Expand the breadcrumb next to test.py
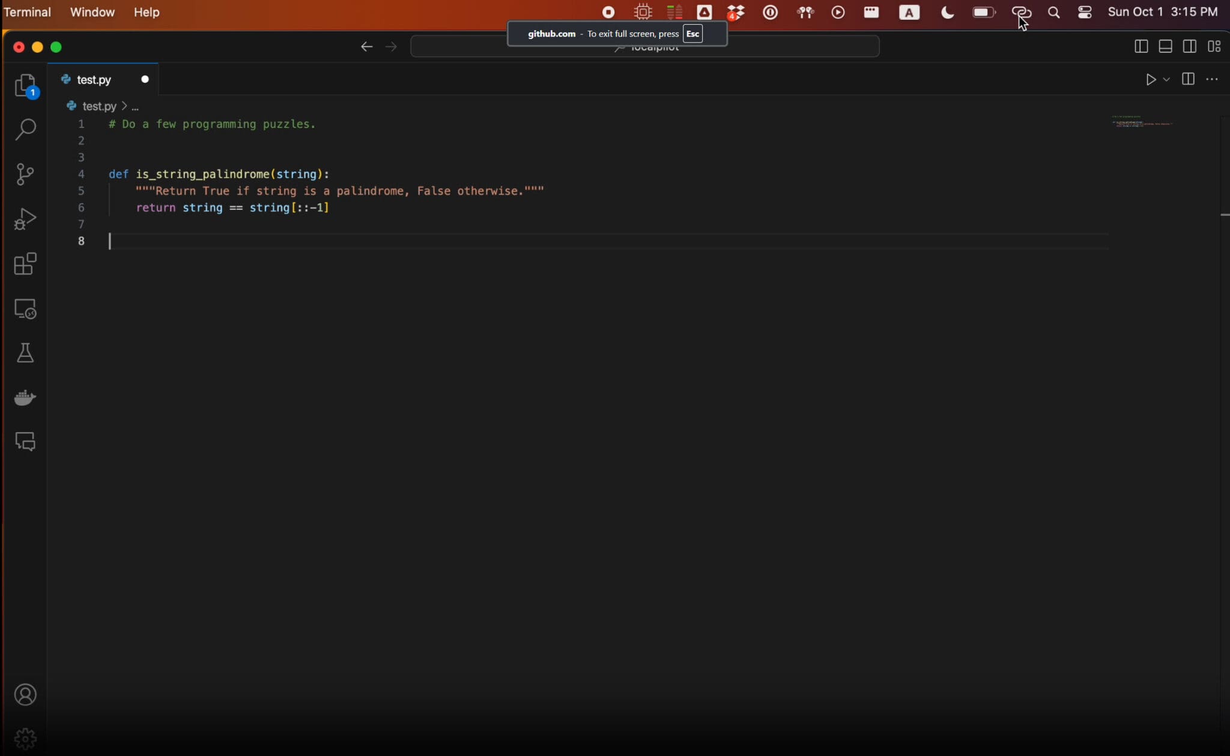Screen dimensions: 1230x756 135,106
